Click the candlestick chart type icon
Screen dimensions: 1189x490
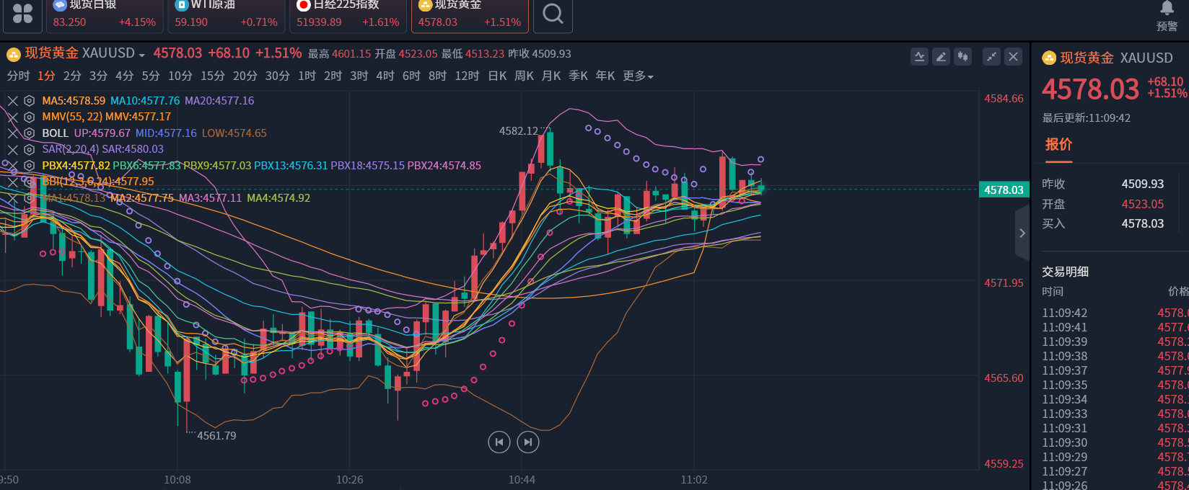click(963, 57)
